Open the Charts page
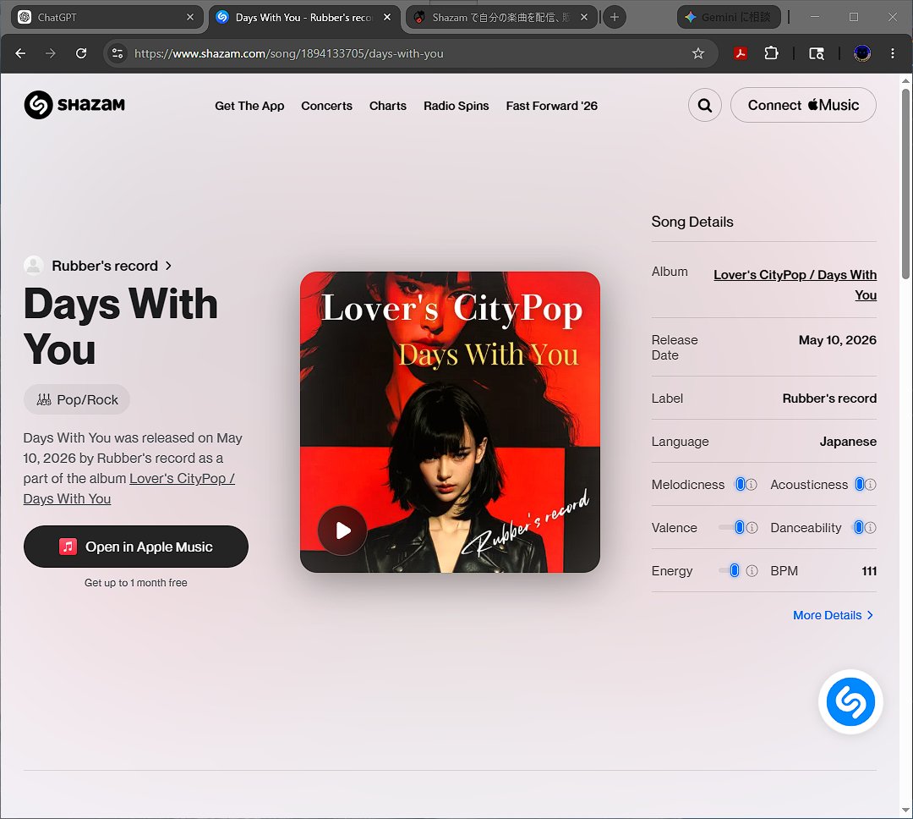The image size is (913, 819). point(388,106)
